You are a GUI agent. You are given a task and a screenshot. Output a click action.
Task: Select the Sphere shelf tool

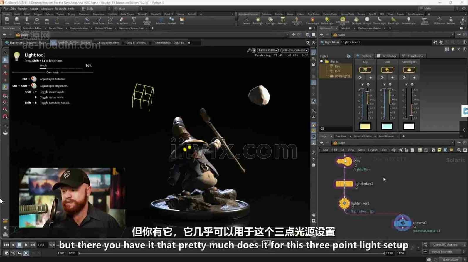tap(17, 21)
